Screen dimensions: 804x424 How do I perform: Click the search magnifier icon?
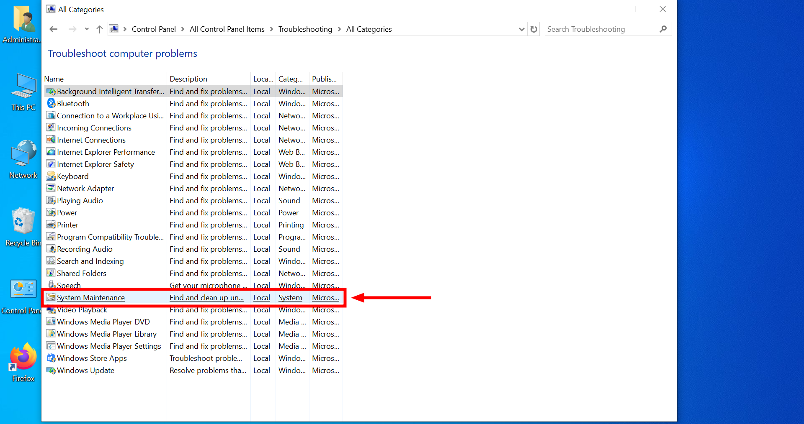click(x=663, y=29)
